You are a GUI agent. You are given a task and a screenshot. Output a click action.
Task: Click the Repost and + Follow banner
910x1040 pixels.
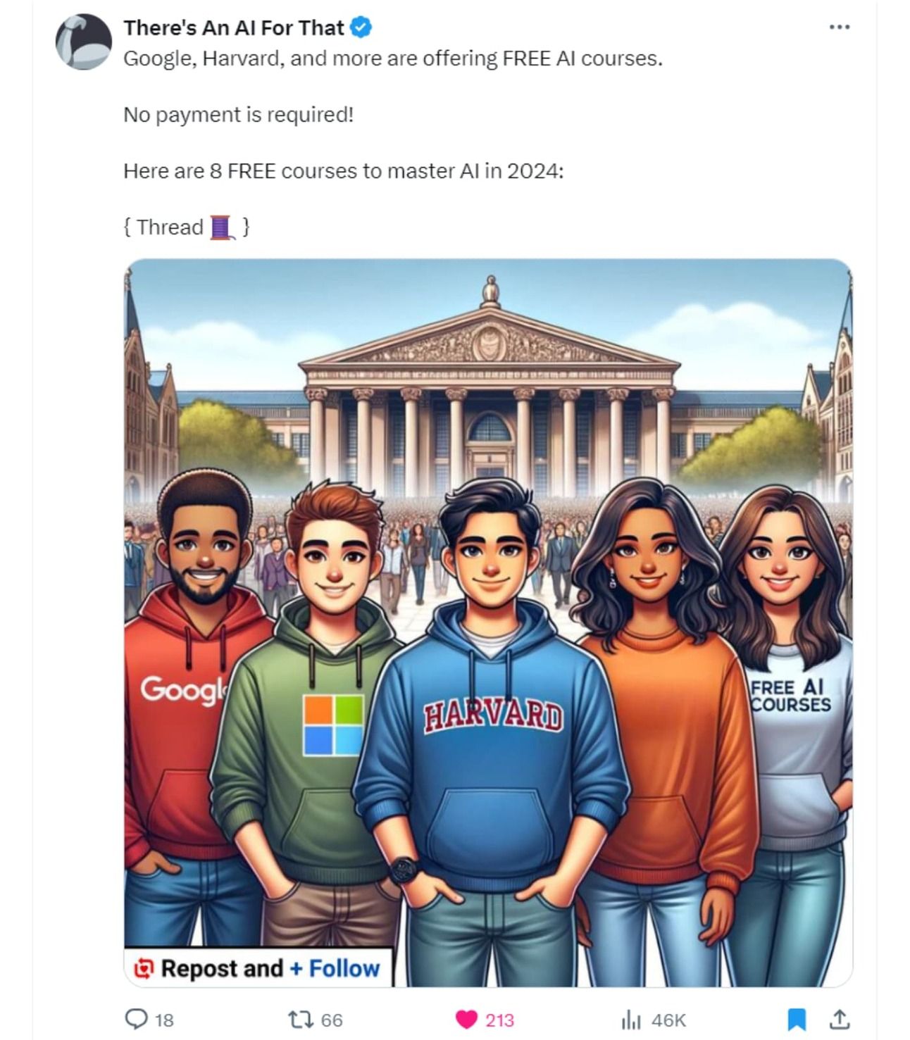[258, 968]
